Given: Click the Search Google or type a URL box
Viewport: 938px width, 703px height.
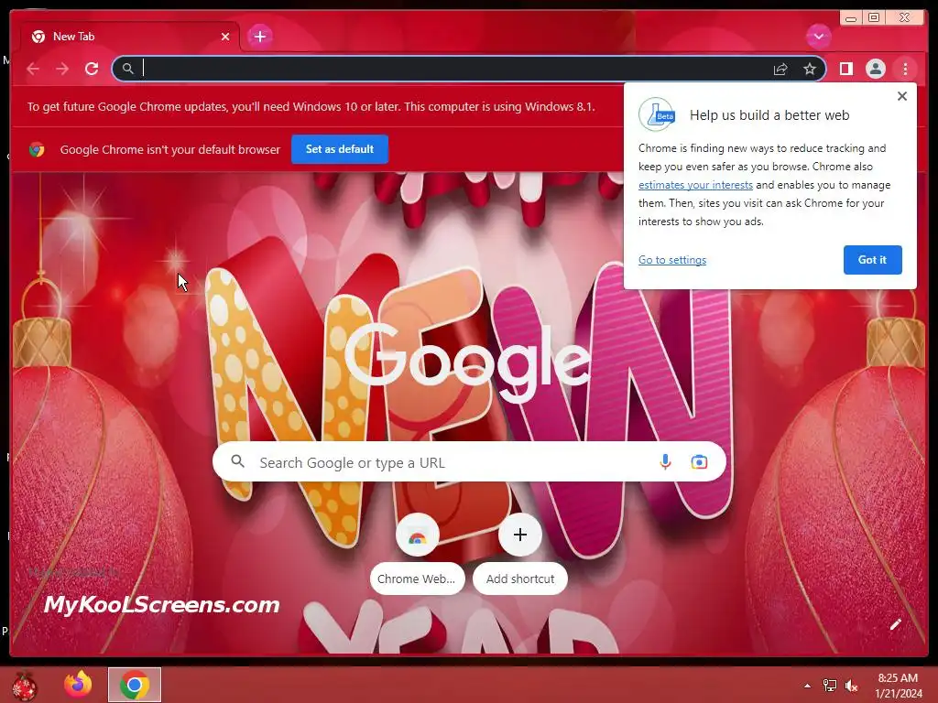Looking at the screenshot, I should 469,461.
